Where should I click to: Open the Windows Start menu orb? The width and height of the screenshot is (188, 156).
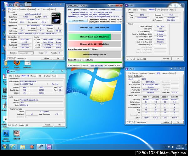(x=5, y=147)
